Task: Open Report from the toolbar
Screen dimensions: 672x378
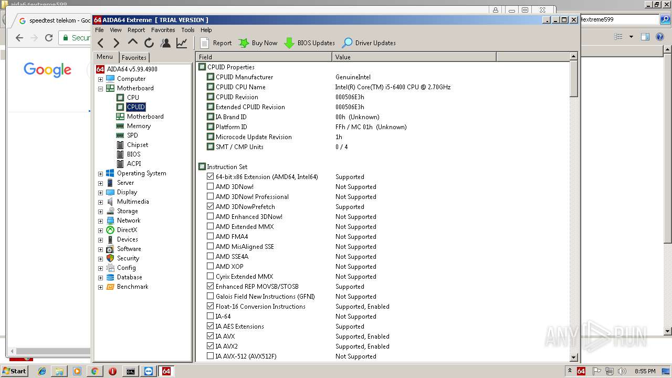Action: (x=216, y=43)
